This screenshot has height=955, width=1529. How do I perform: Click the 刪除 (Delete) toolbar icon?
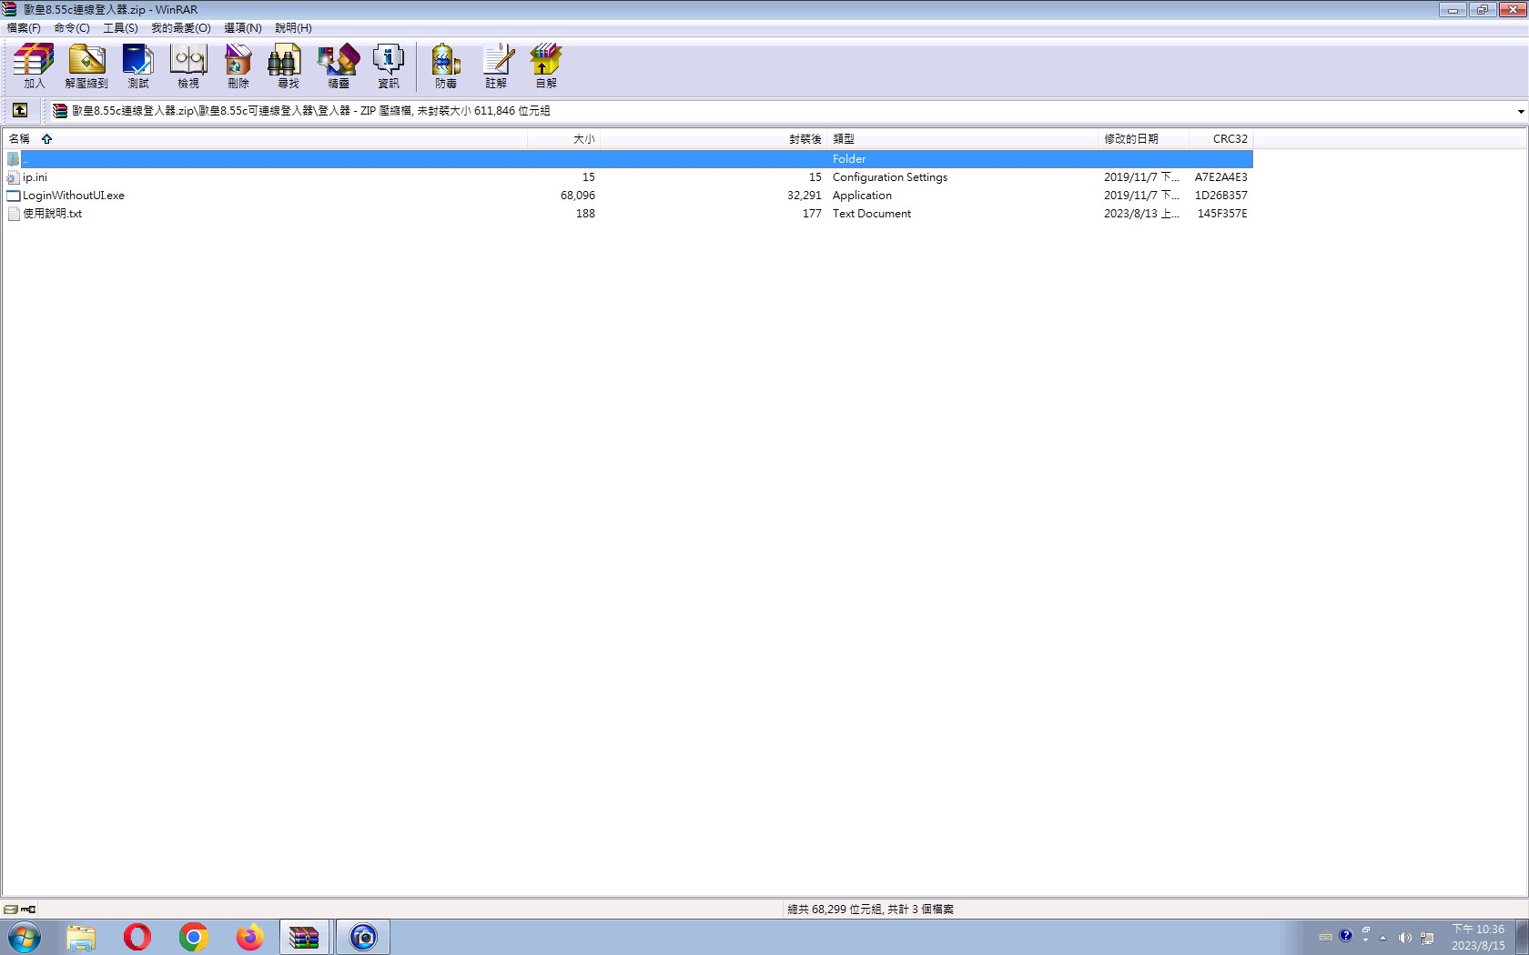pos(238,66)
